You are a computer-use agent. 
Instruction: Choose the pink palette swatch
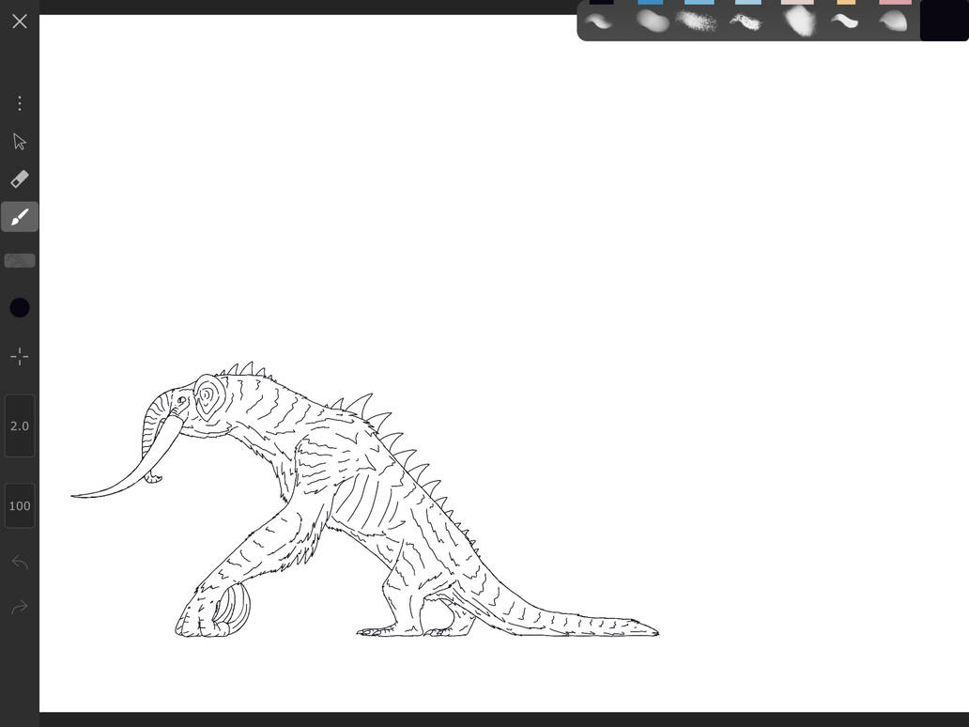895,3
